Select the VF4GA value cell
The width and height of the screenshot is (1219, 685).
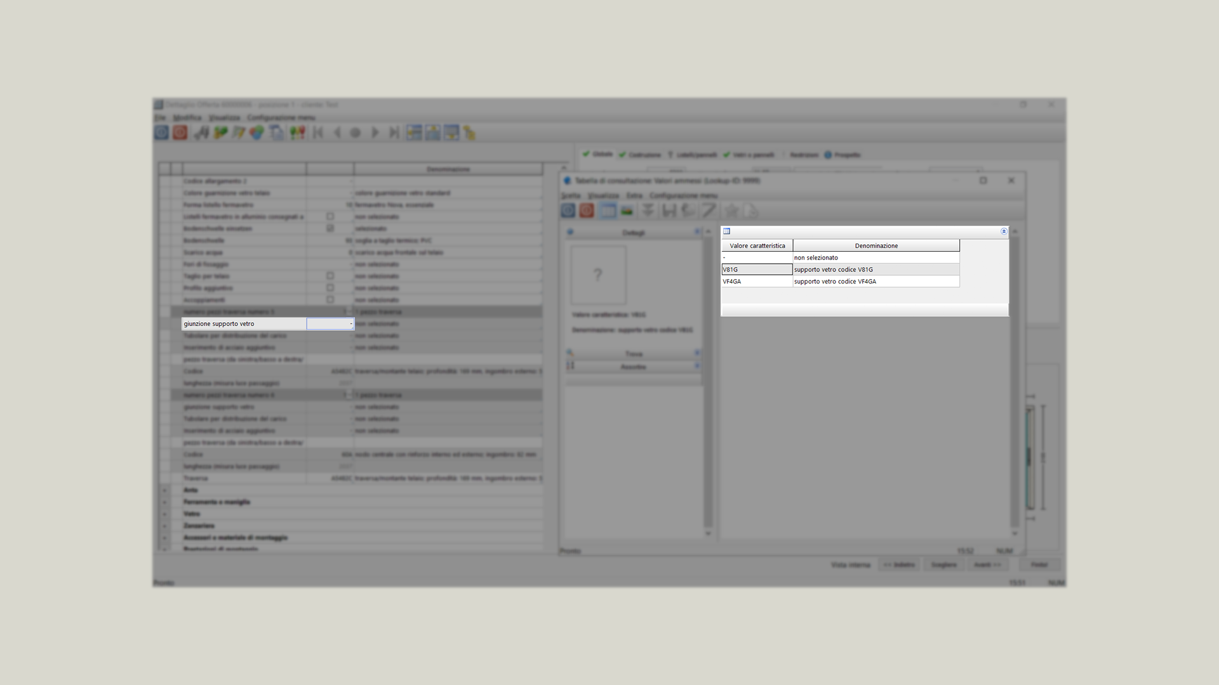(757, 282)
